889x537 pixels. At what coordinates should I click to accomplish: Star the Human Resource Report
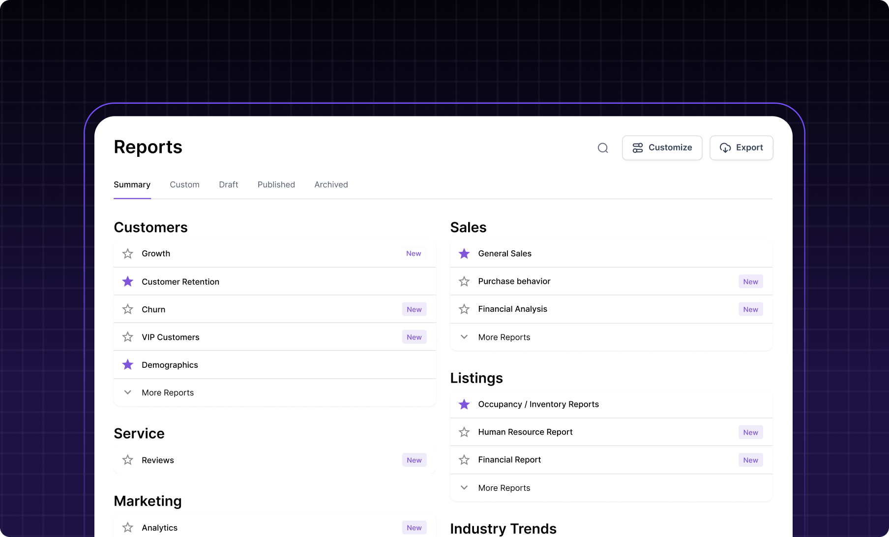(x=464, y=432)
